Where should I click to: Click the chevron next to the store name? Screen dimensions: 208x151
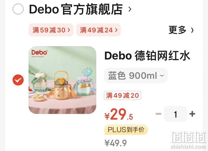(130, 9)
